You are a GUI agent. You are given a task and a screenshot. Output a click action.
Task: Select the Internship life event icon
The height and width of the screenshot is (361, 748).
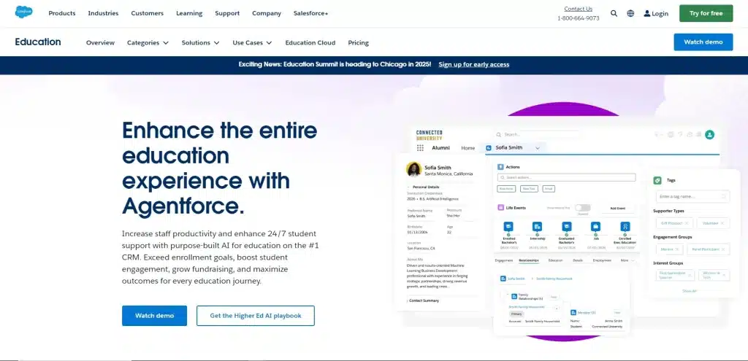point(537,226)
